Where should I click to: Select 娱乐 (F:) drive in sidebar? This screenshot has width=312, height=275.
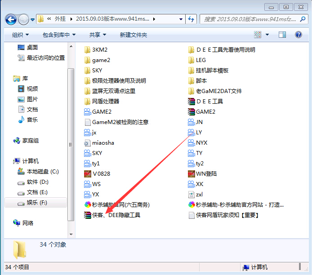pos(36,203)
